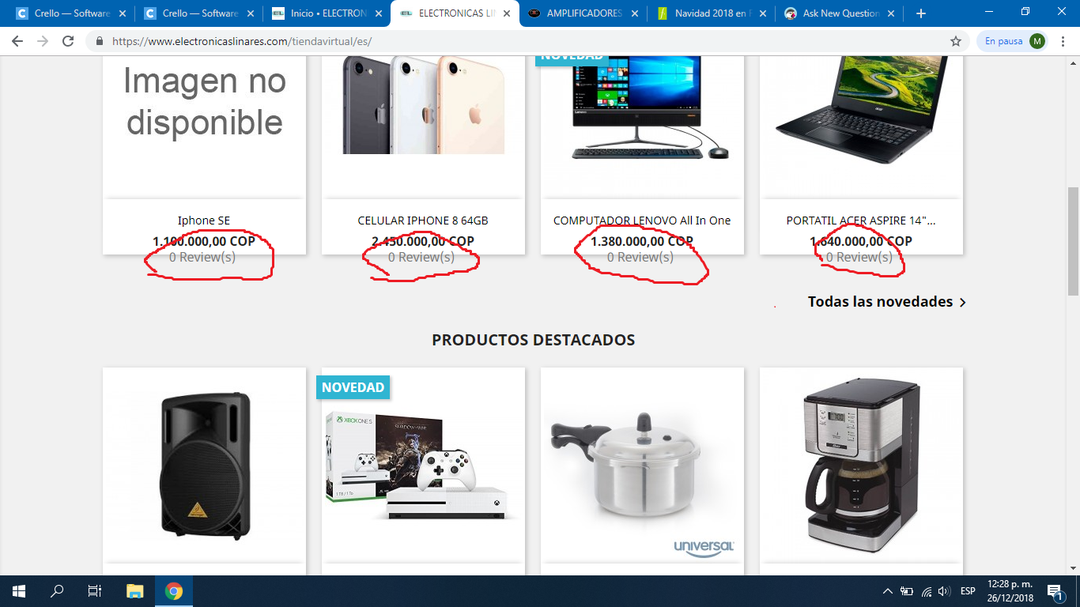This screenshot has height=607, width=1080.
Task: Show hidden system tray icons
Action: [888, 591]
